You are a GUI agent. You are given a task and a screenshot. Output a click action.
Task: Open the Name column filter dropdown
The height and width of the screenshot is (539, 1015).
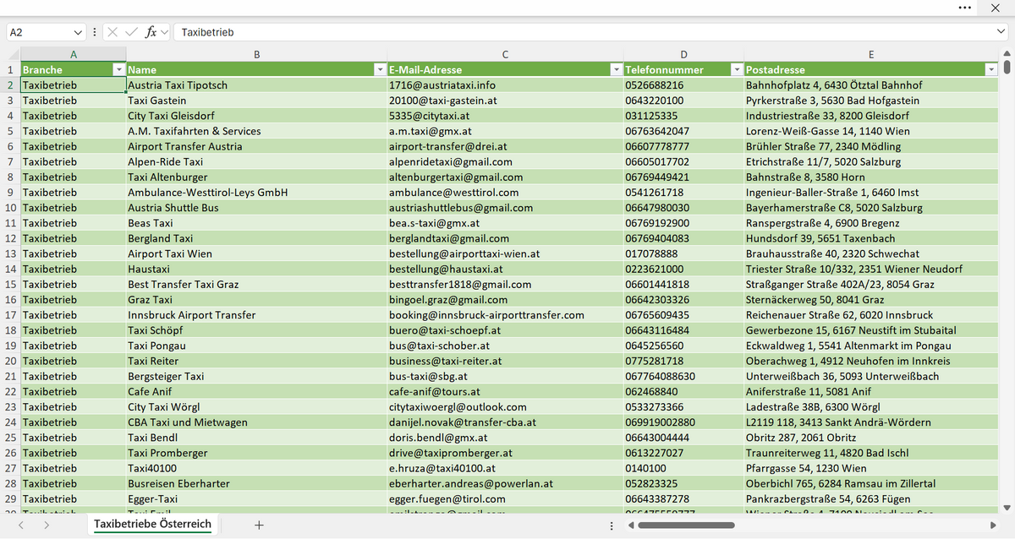[379, 69]
